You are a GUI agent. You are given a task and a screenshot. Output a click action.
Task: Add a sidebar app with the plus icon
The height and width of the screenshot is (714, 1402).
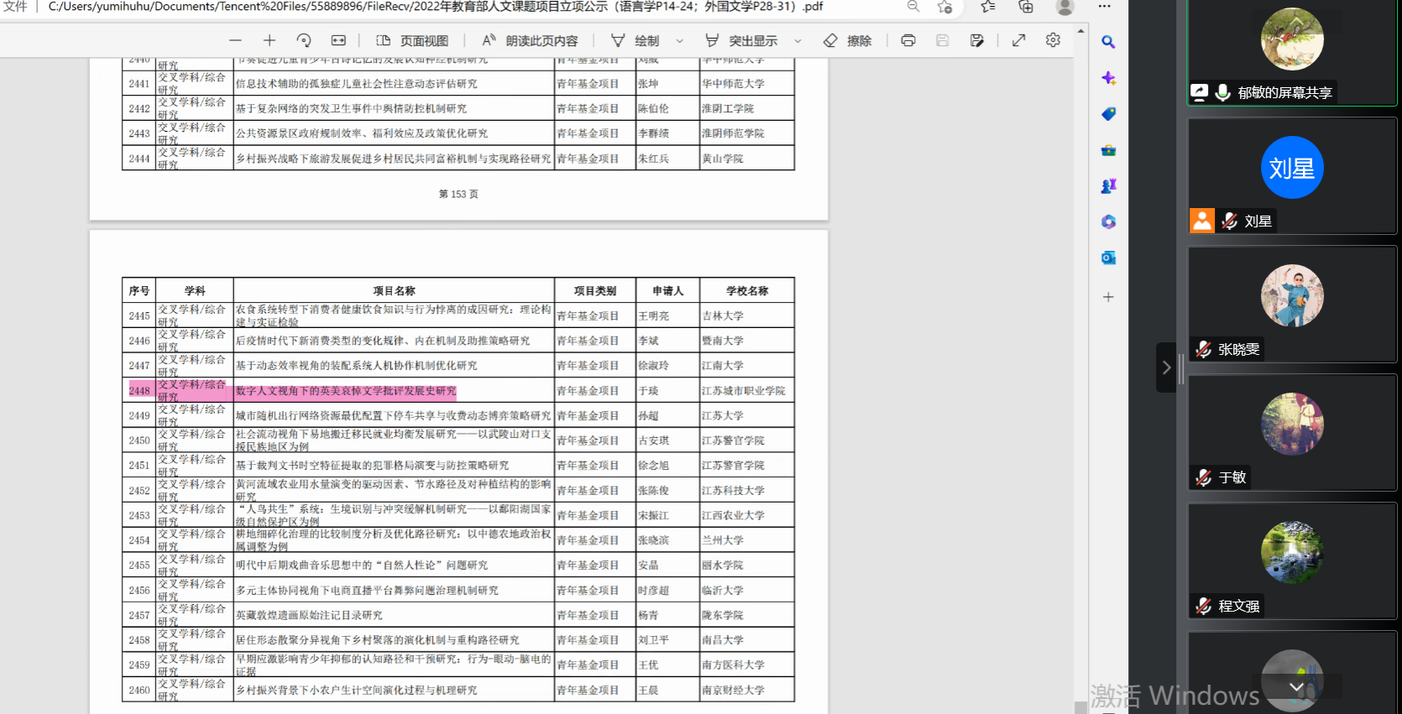point(1108,297)
